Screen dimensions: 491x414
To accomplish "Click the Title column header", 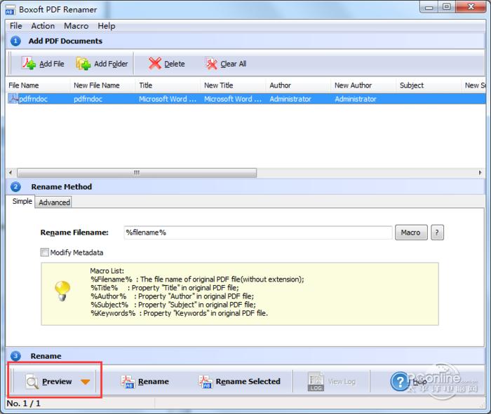I will (168, 85).
